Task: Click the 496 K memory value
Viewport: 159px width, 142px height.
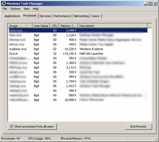Action: click(x=73, y=90)
